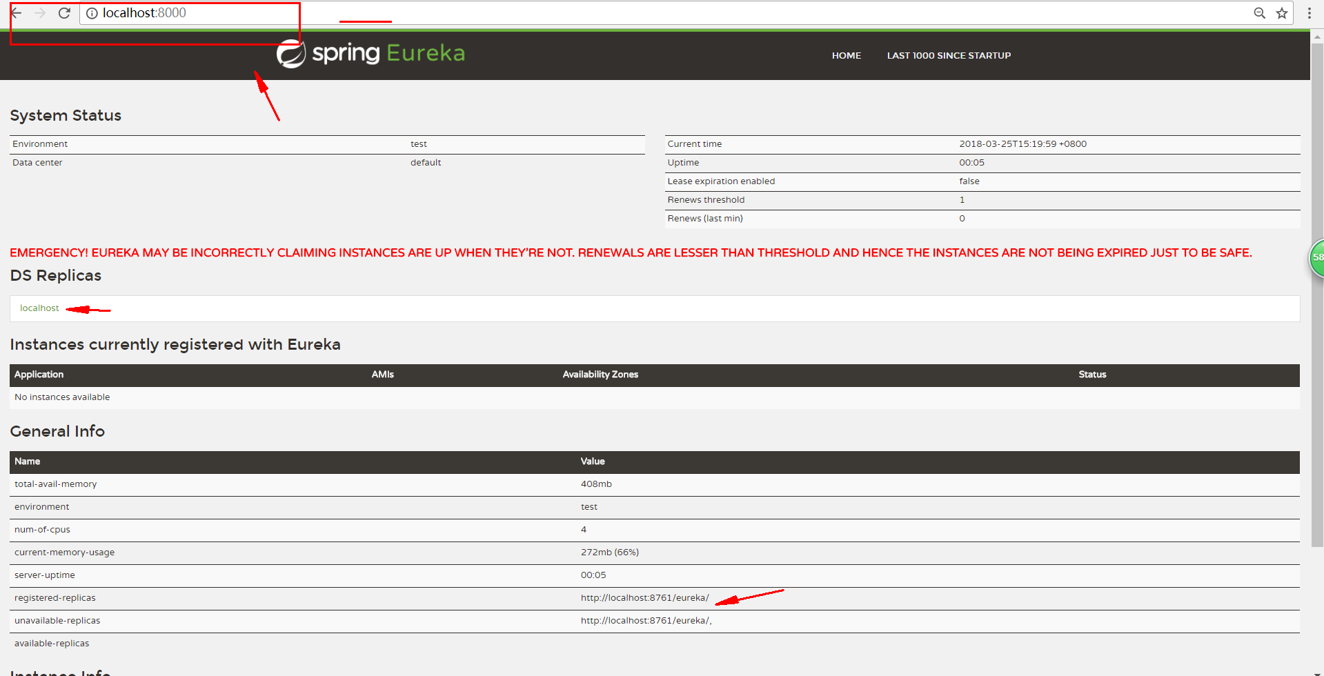Screen dimensions: 1324x676
Task: Select the Current time value 2018-03-25T15:19:59
Action: [x=1022, y=144]
